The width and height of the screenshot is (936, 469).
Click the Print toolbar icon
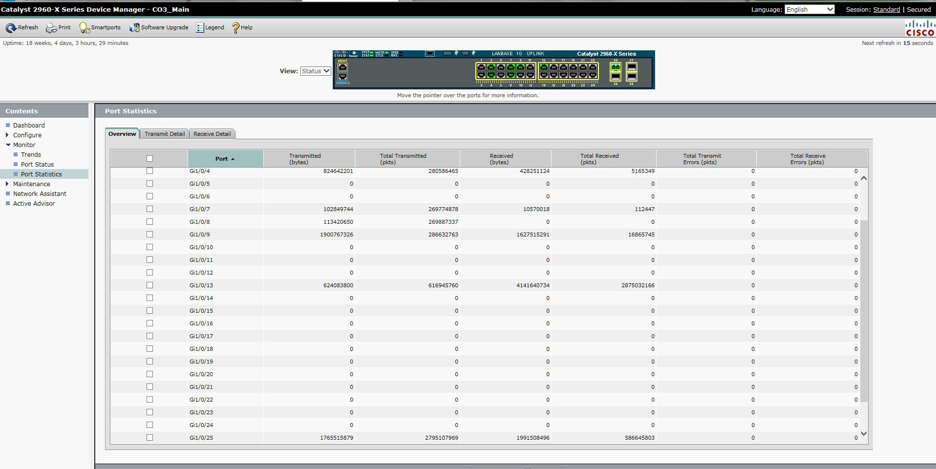[51, 28]
